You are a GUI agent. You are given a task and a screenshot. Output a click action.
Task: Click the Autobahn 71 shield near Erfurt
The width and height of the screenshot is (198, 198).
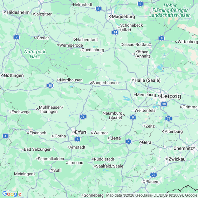[x=83, y=117]
